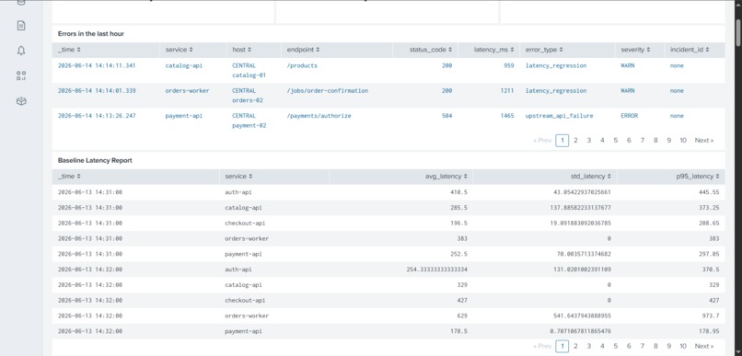Screen dimensions: 742x356
Task: Sort Errors table by incident_id column
Action: click(x=690, y=50)
